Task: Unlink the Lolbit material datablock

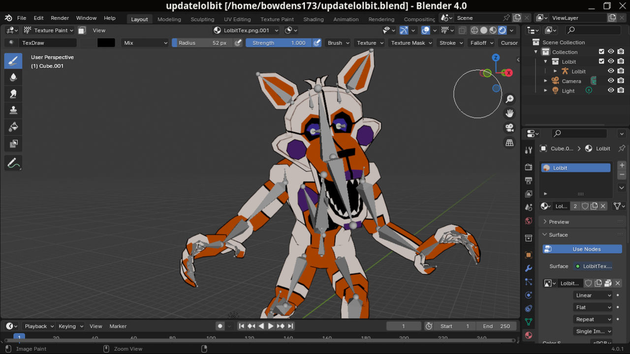Action: [x=603, y=206]
